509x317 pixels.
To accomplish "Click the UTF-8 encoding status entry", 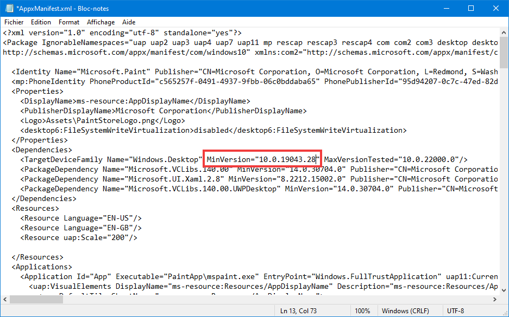I will pos(455,311).
